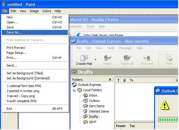The height and width of the screenshot is (130, 179).
Task: Open Create Mail dropdown arrow
Action: click(x=95, y=60)
